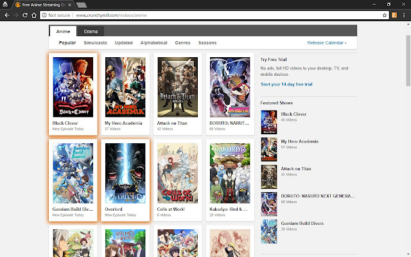Select the Updated filter
Screen dimensions: 411x257
pos(123,43)
